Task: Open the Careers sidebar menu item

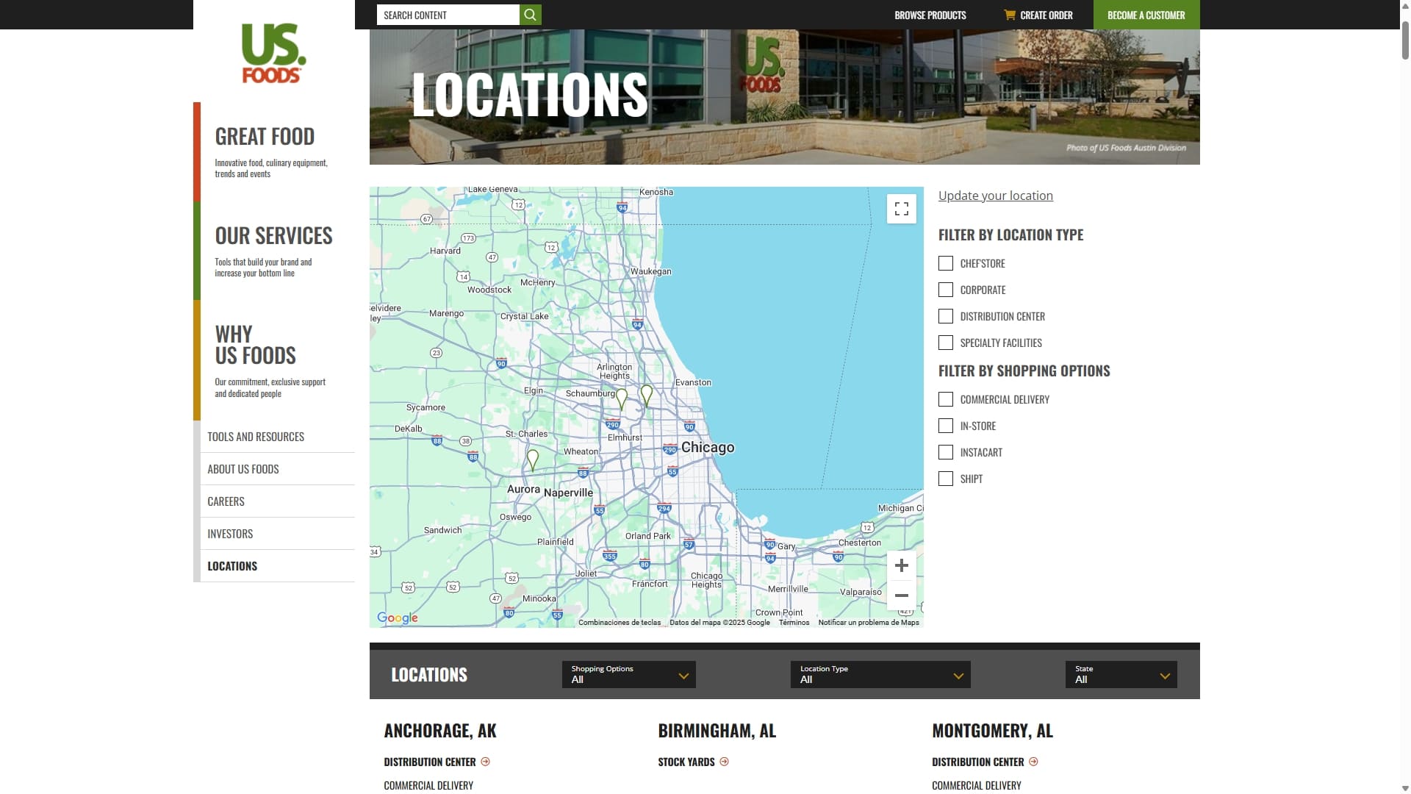Action: [x=226, y=501]
